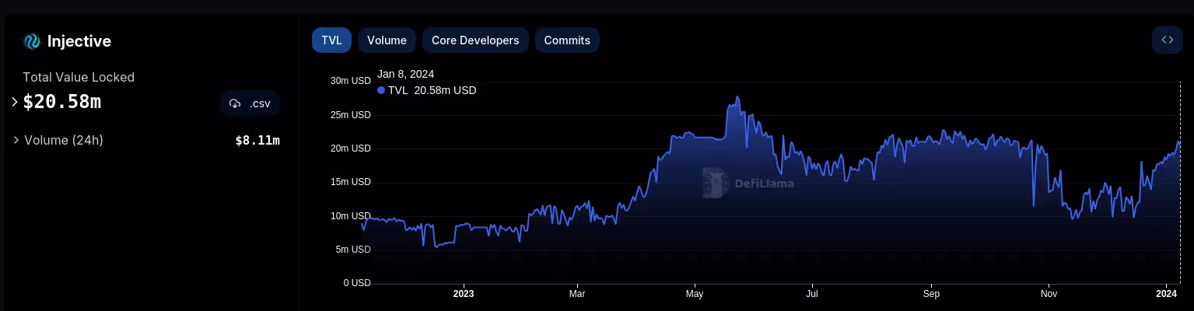Click the blue TVL legend dot
Image resolution: width=1194 pixels, height=311 pixels.
(x=381, y=90)
